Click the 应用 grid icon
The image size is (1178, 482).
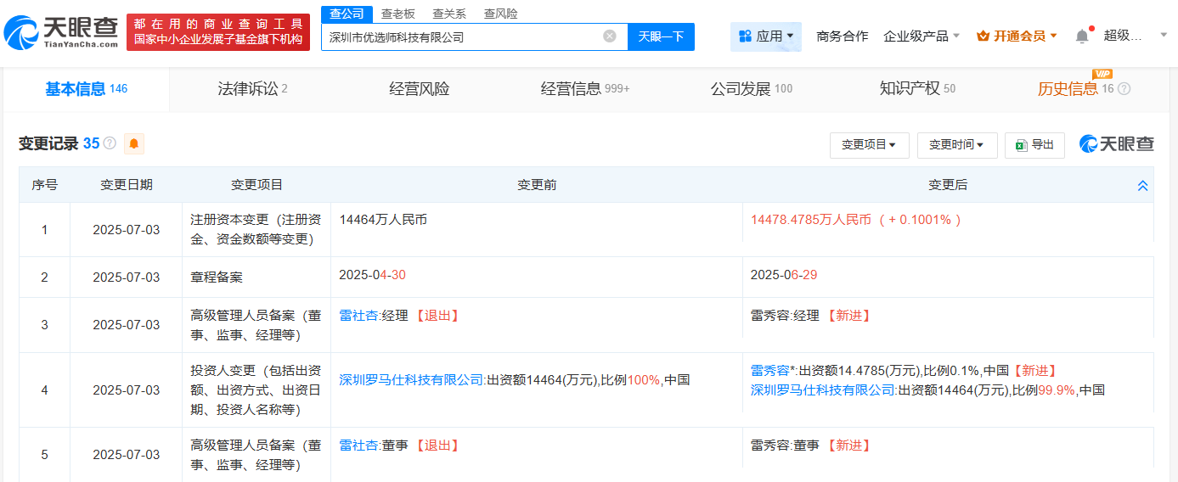point(745,36)
